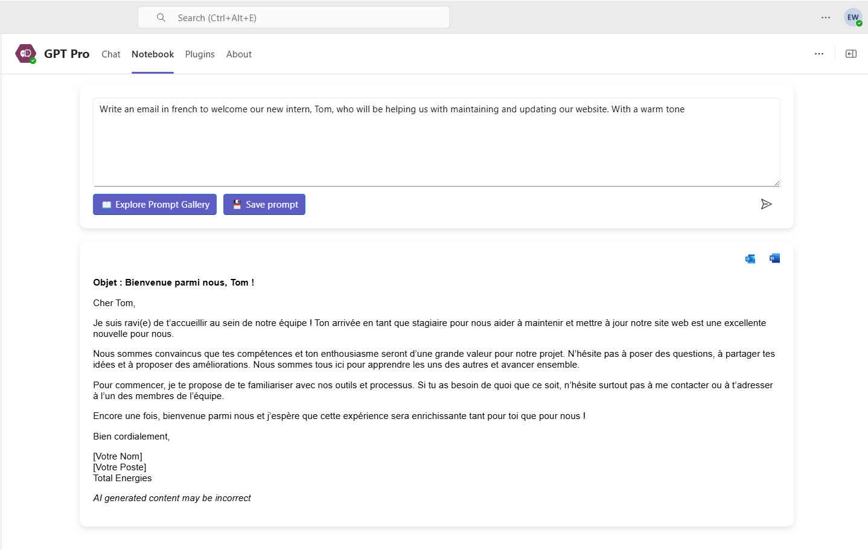
Task: Click inside the prompt text area
Action: [436, 145]
